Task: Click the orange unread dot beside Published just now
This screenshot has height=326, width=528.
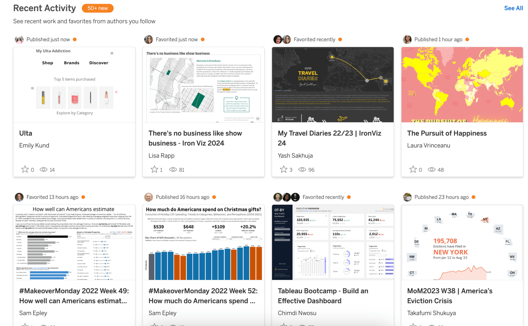Action: click(75, 39)
